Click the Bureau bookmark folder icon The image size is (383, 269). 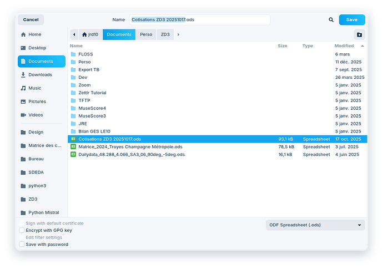23,159
